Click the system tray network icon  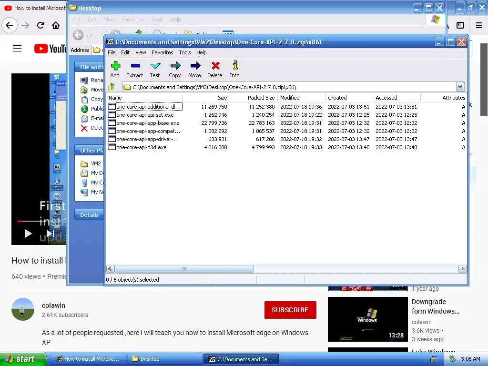click(453, 359)
